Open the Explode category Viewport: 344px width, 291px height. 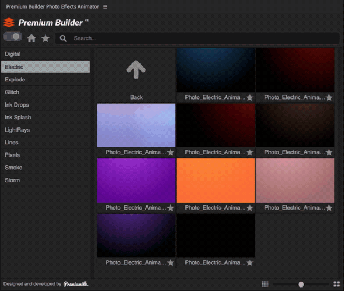45,80
